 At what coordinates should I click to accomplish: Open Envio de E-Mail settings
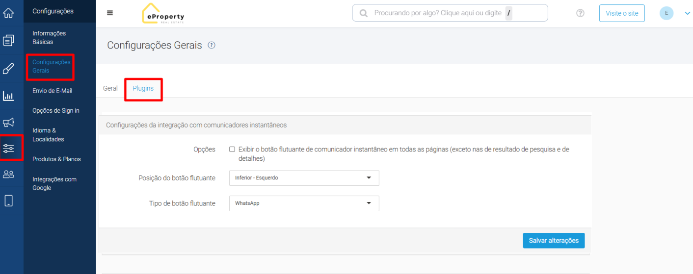pos(53,91)
